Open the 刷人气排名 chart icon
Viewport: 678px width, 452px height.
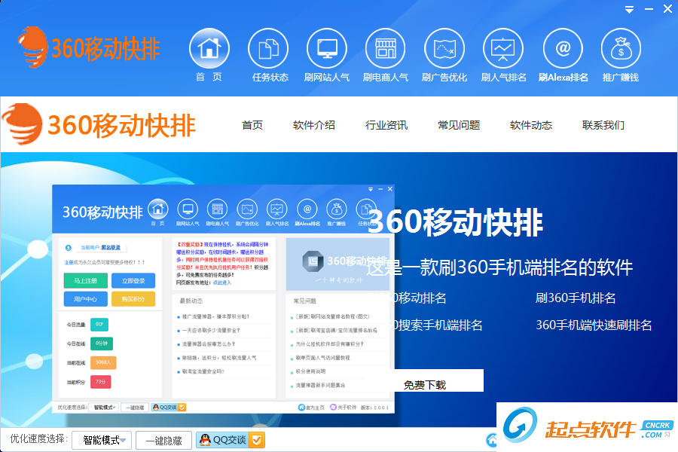tap(503, 48)
